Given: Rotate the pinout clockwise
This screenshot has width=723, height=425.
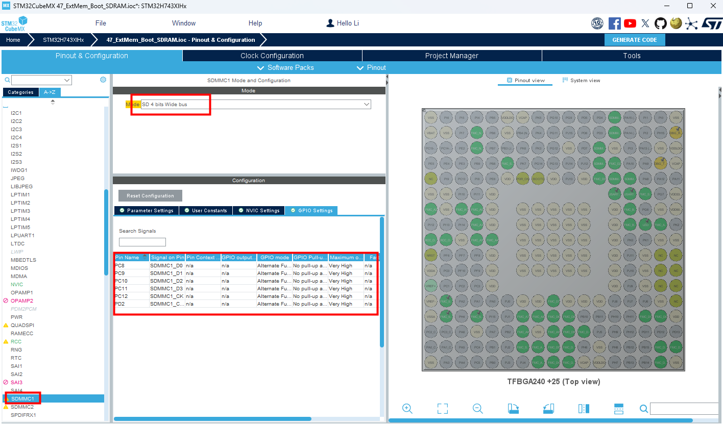Looking at the screenshot, I should click(x=513, y=408).
